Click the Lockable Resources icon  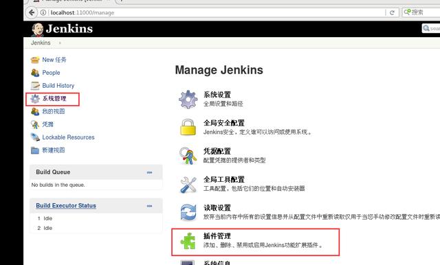pyautogui.click(x=35, y=137)
